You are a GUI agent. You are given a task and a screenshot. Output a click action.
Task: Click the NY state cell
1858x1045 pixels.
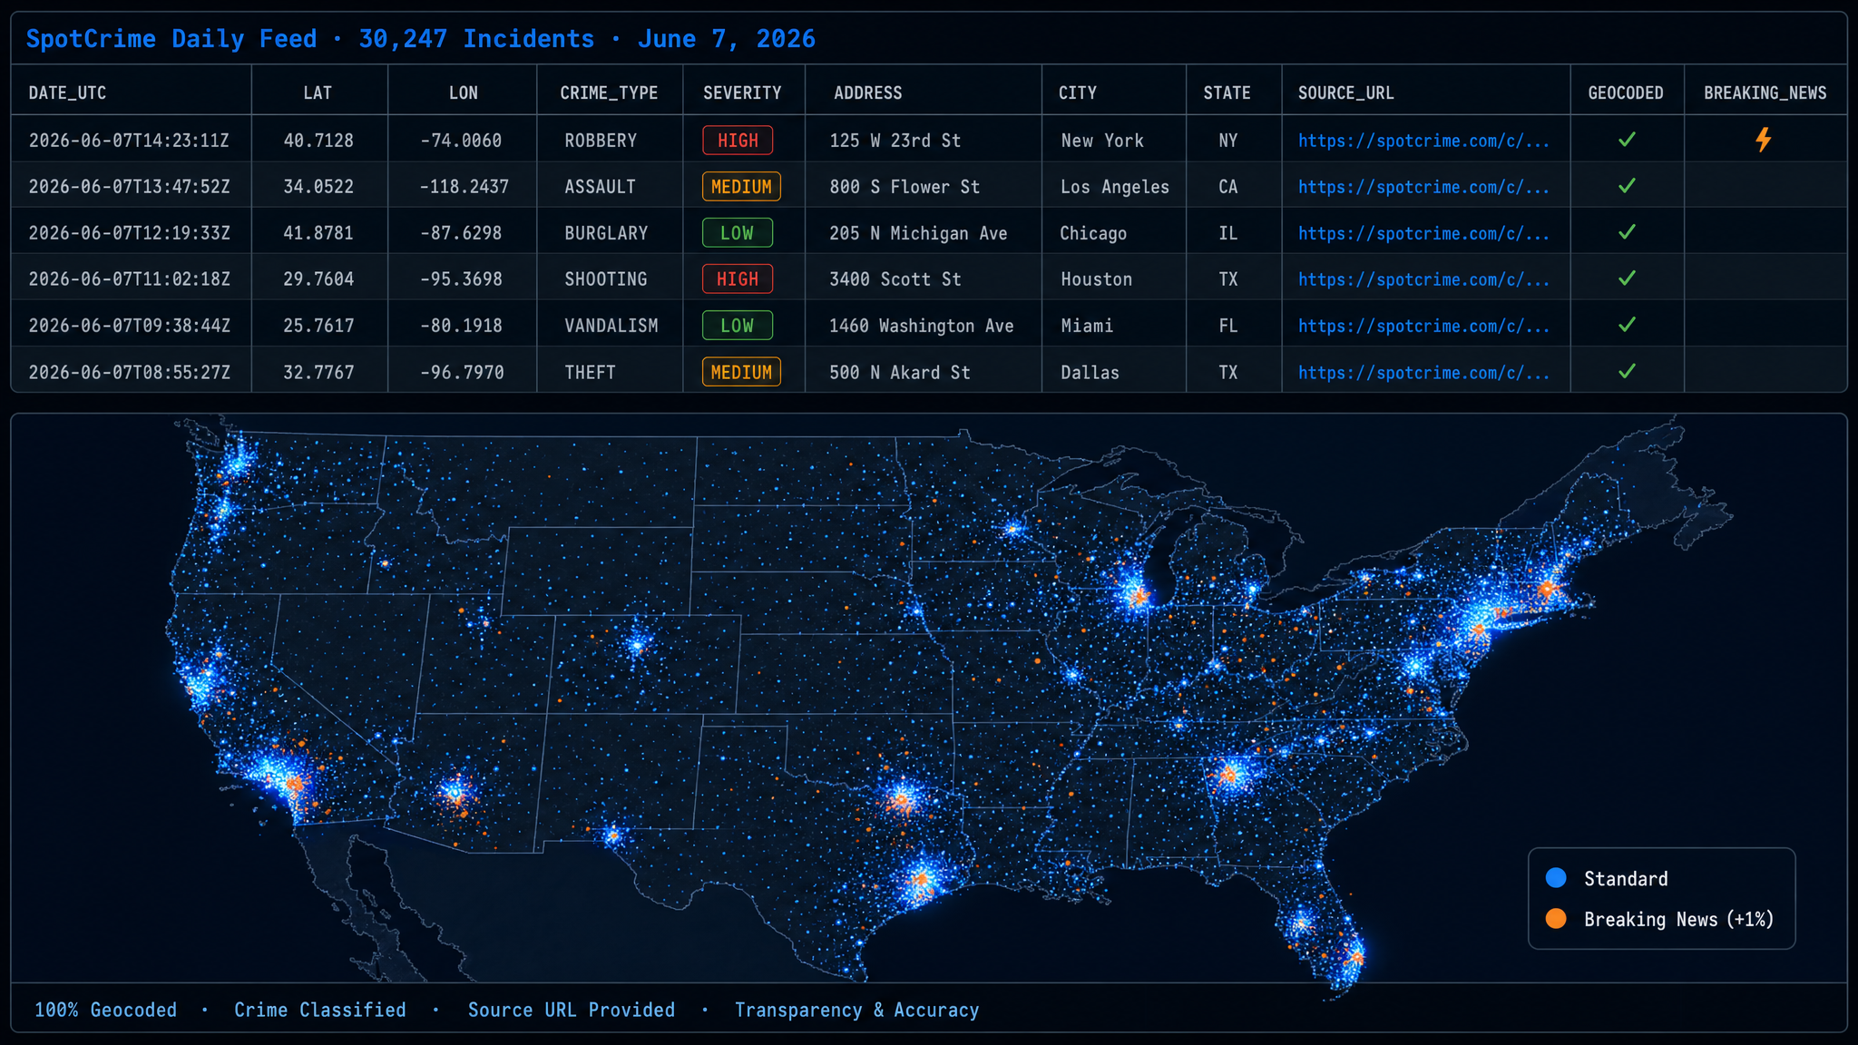pos(1227,141)
